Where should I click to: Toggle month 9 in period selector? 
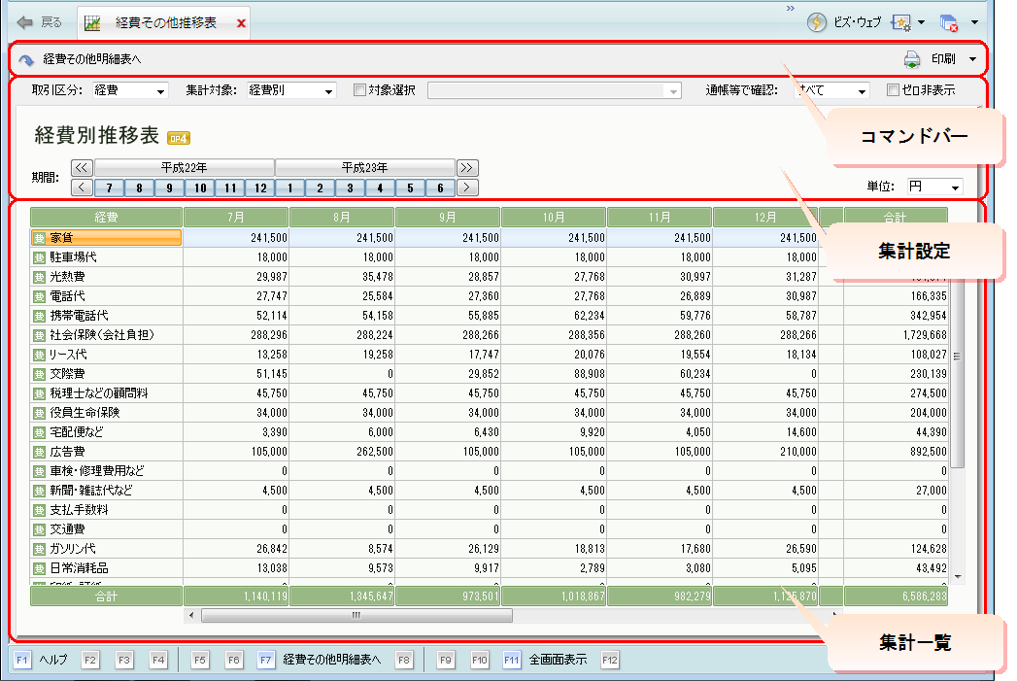point(169,188)
